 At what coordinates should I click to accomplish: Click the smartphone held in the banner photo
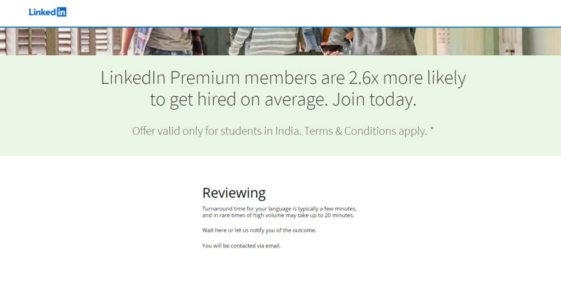coord(331,48)
